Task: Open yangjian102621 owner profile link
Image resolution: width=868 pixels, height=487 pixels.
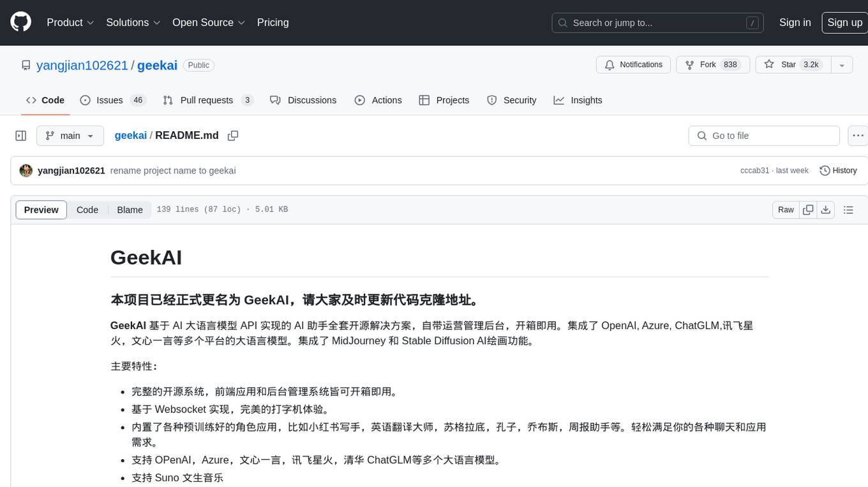Action: click(x=82, y=65)
